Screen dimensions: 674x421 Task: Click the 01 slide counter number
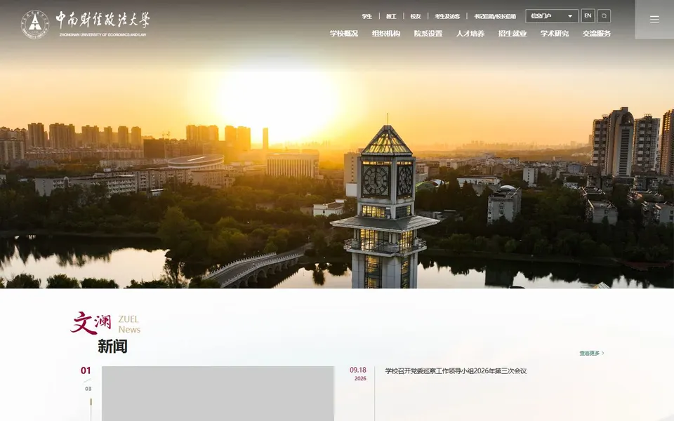tap(86, 370)
